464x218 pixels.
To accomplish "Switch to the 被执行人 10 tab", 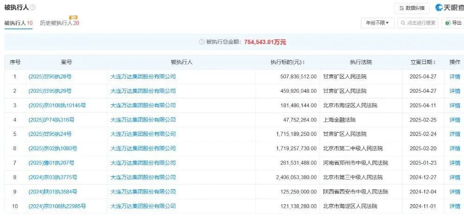I will point(18,23).
